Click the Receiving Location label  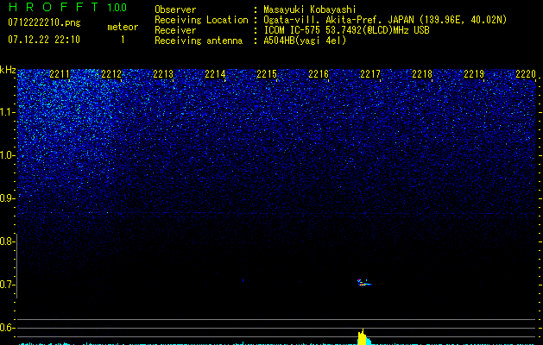(201, 20)
